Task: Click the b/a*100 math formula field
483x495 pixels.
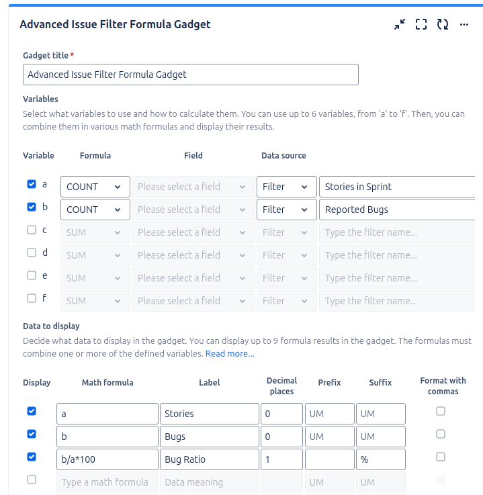Action: click(107, 459)
